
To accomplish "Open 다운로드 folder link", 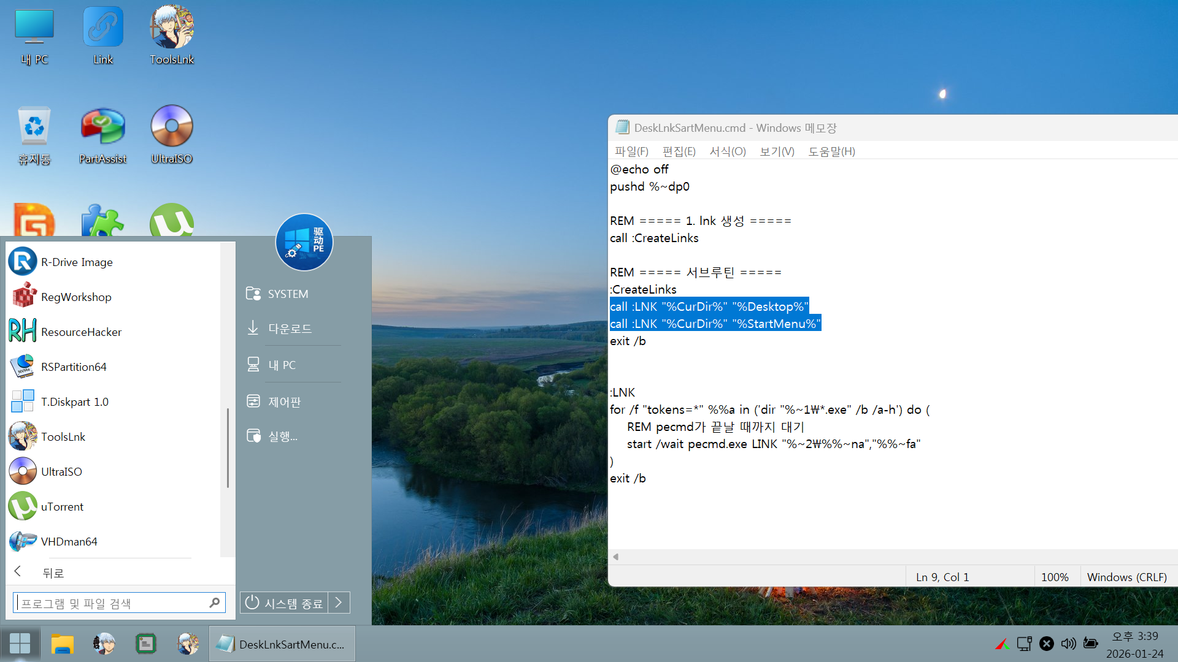I will (x=290, y=329).
